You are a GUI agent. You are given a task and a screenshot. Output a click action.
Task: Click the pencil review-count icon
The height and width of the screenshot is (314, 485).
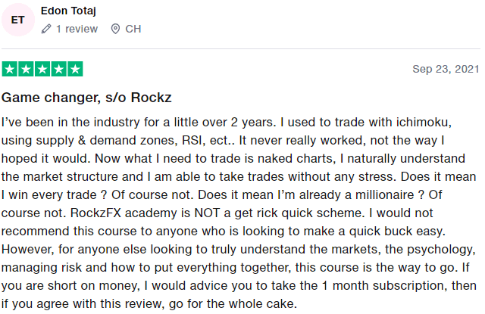point(46,29)
